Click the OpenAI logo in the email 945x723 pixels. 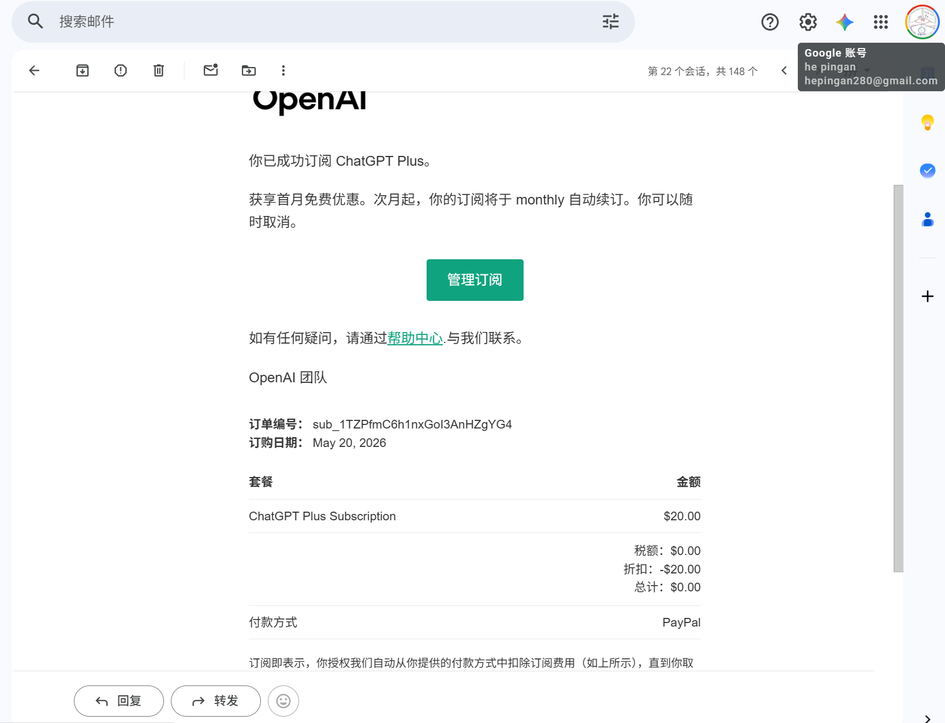click(309, 102)
